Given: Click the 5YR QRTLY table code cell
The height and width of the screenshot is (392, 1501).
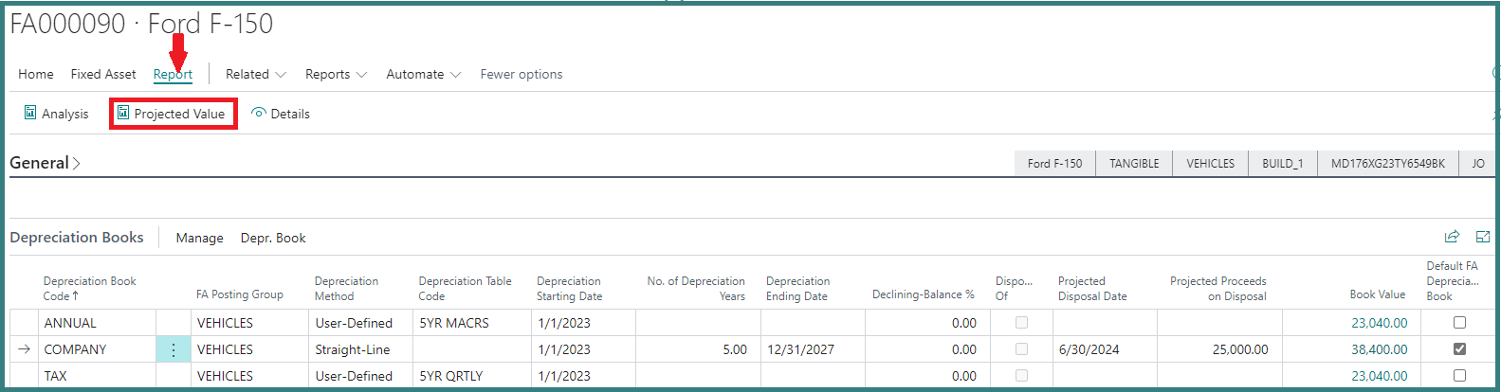Looking at the screenshot, I should click(451, 376).
